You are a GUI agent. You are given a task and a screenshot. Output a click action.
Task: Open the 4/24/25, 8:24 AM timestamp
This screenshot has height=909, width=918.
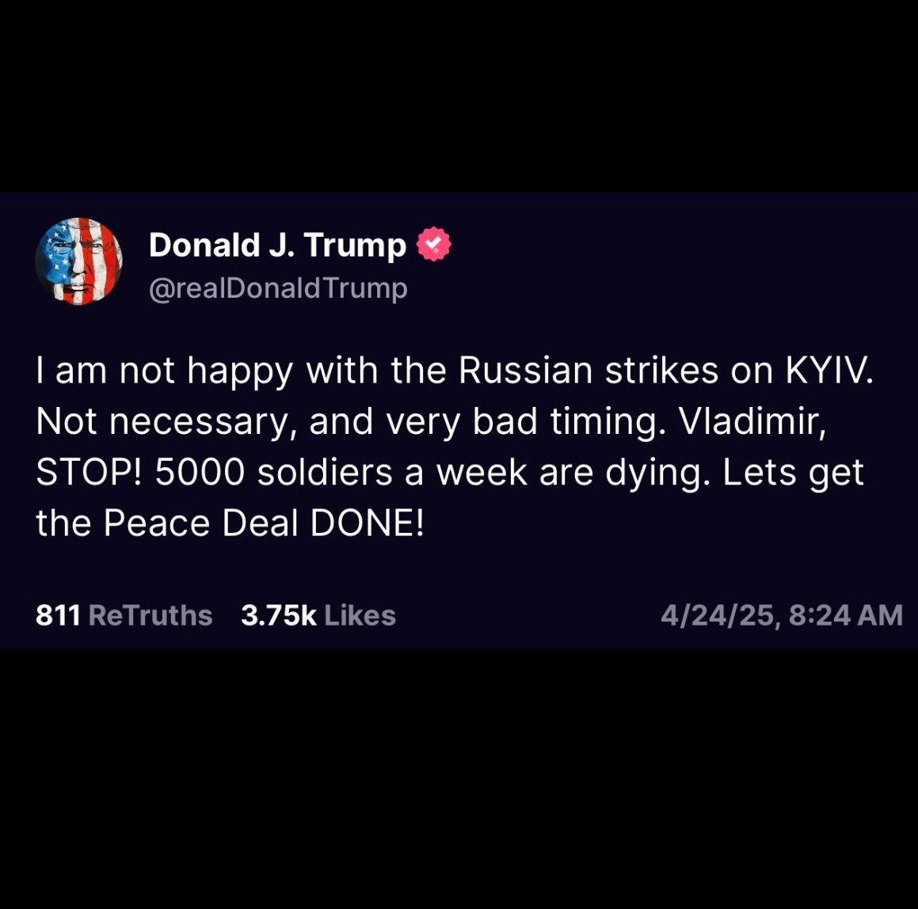point(782,616)
